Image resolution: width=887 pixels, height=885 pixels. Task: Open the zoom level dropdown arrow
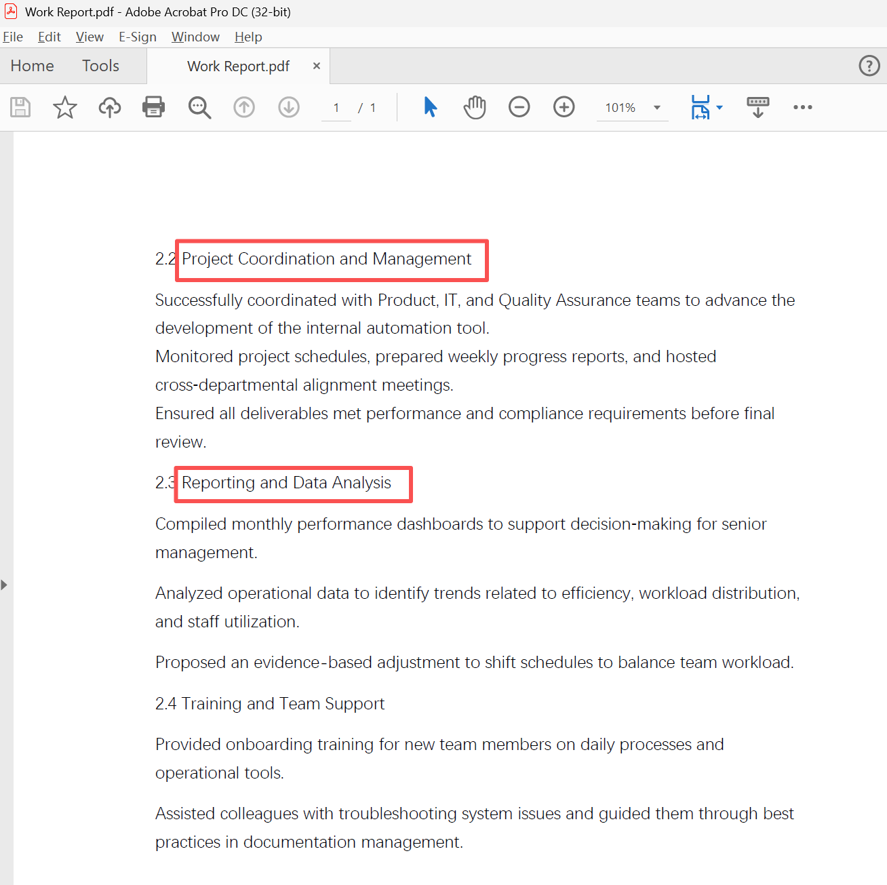657,108
